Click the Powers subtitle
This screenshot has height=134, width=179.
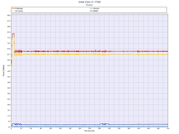pos(89,5)
